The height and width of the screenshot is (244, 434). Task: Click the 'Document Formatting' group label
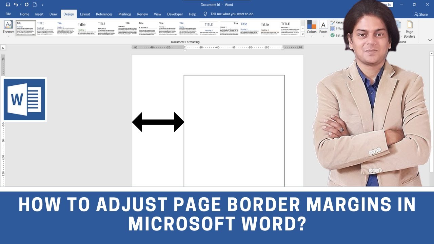185,42
